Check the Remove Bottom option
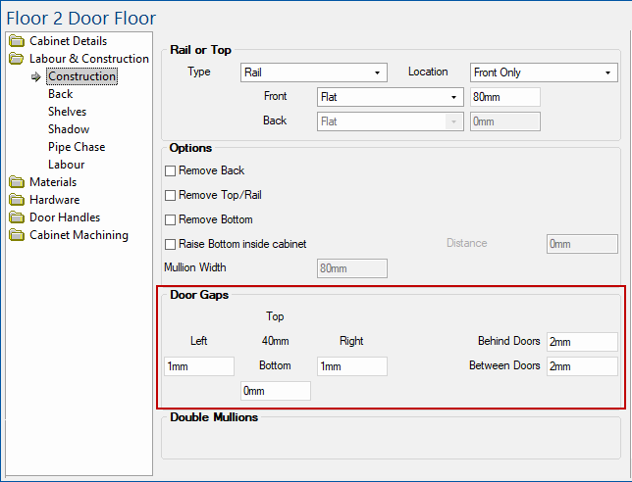The image size is (632, 482). click(170, 220)
